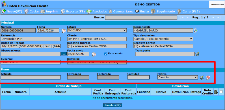
Task: Open the calendar picker beside Fecha envio
Action: click(94, 54)
